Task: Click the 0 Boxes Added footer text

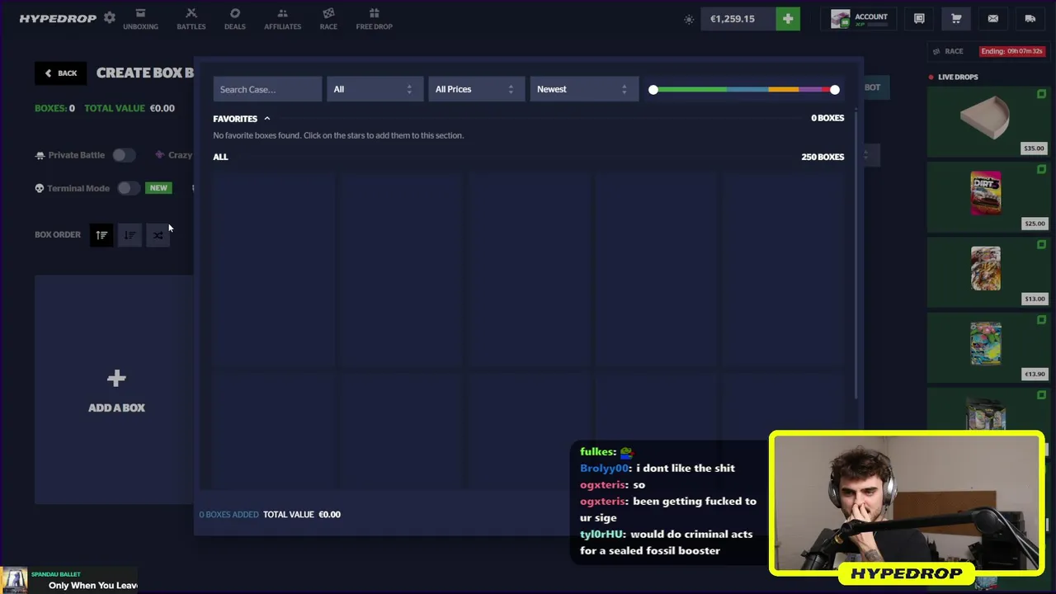Action: [229, 515]
